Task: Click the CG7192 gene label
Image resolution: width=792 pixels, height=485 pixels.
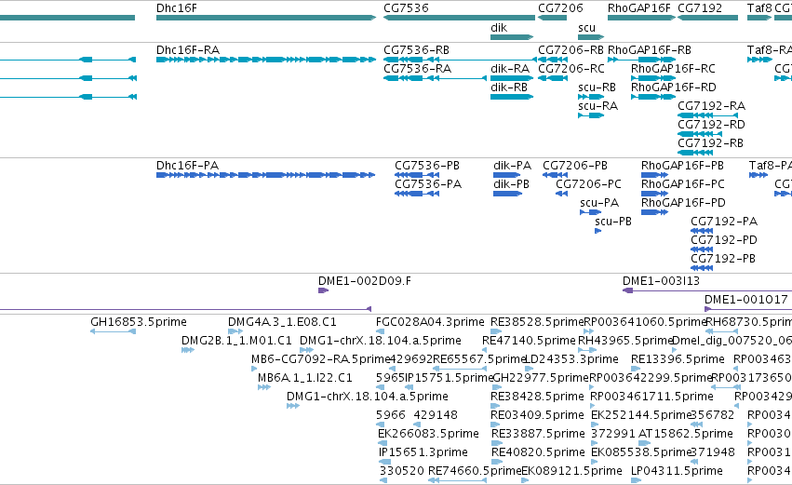Action: point(700,8)
